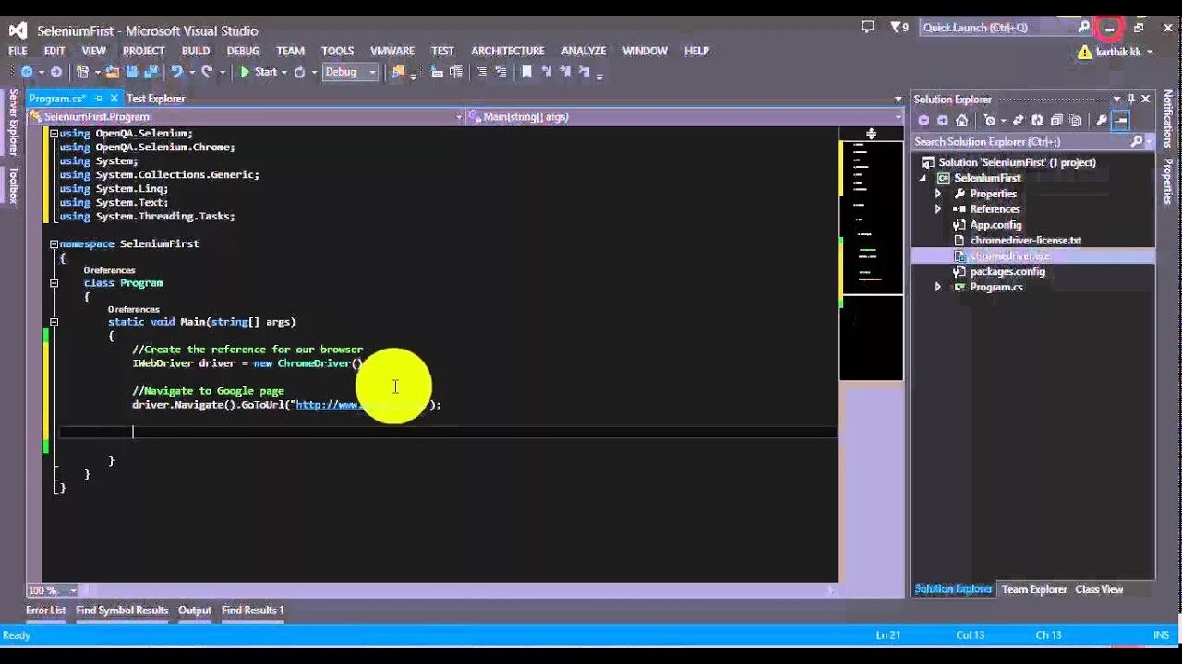
Task: Open the Toolbox side tab
Action: [13, 184]
